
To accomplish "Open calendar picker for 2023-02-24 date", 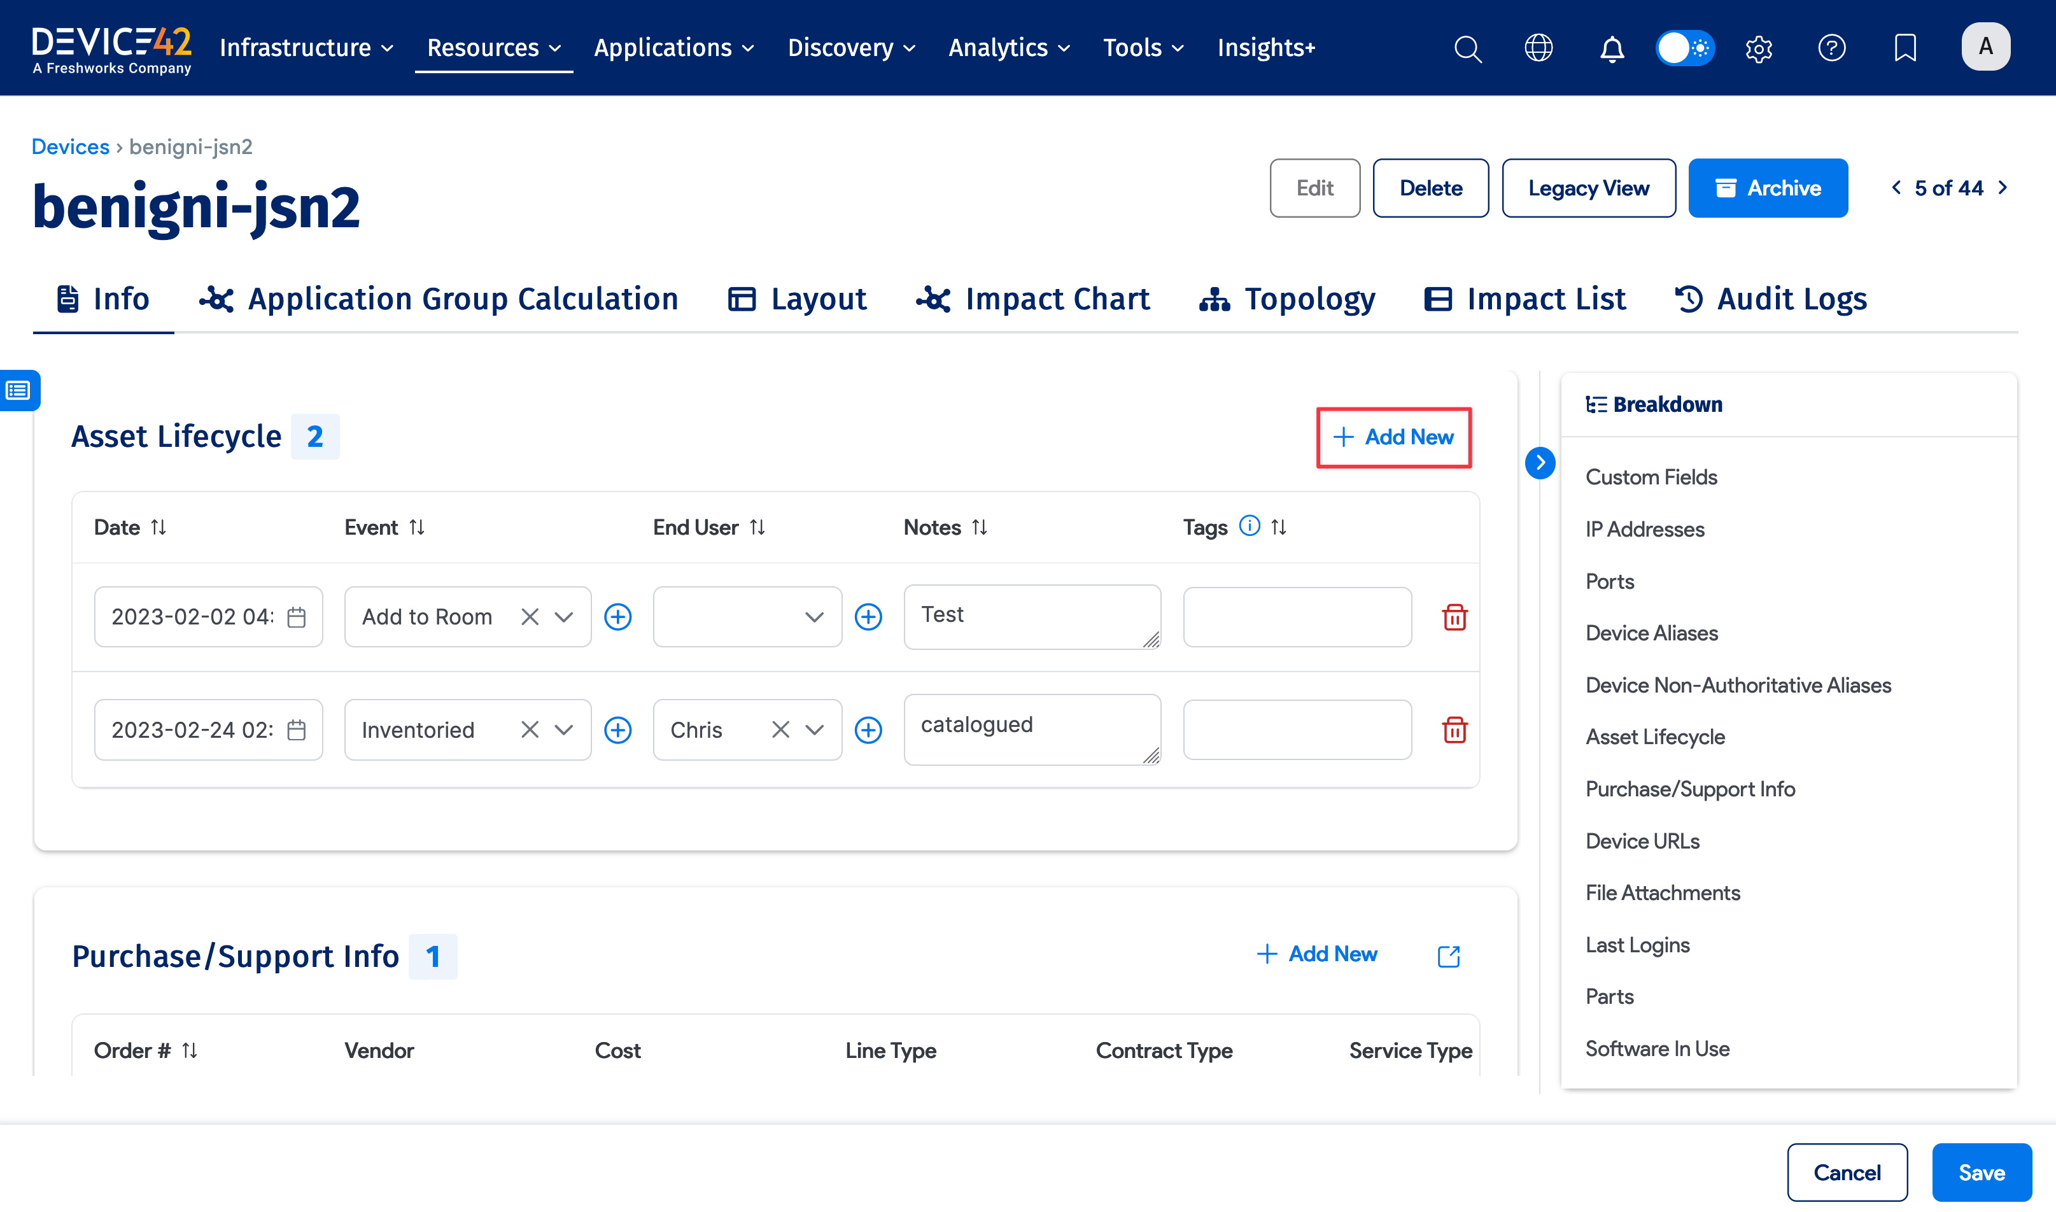I will point(297,729).
